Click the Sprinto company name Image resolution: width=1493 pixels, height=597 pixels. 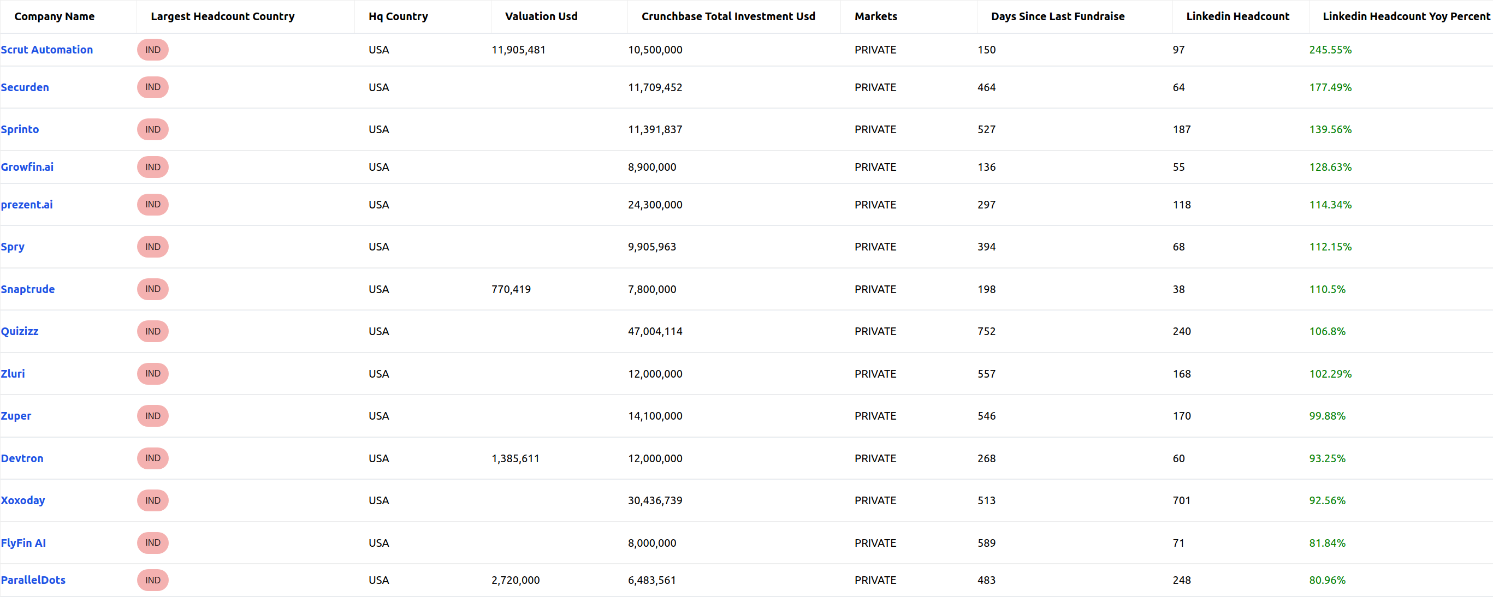click(x=20, y=129)
